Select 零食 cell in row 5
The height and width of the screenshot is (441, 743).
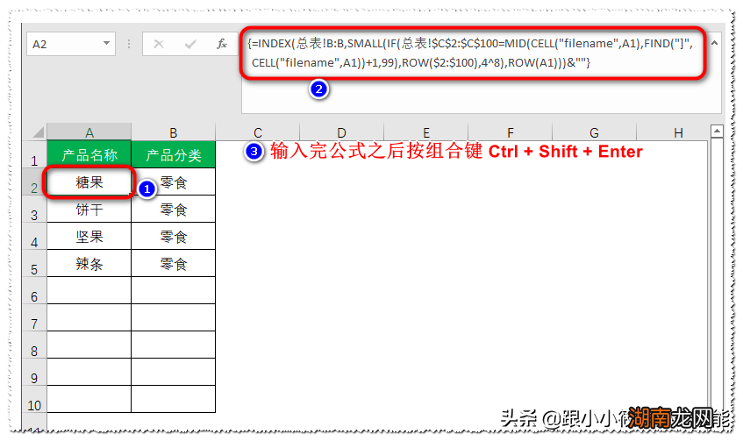(x=174, y=263)
